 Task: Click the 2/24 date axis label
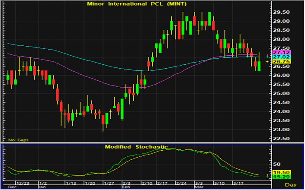click(x=181, y=183)
